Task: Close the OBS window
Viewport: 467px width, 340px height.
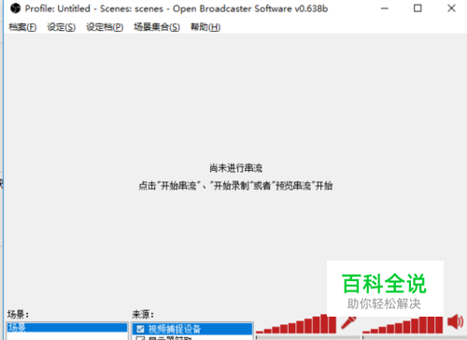Action: click(x=451, y=8)
